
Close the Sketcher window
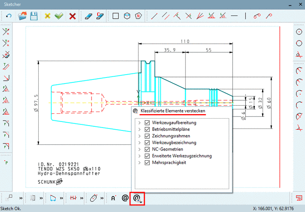(301, 4)
